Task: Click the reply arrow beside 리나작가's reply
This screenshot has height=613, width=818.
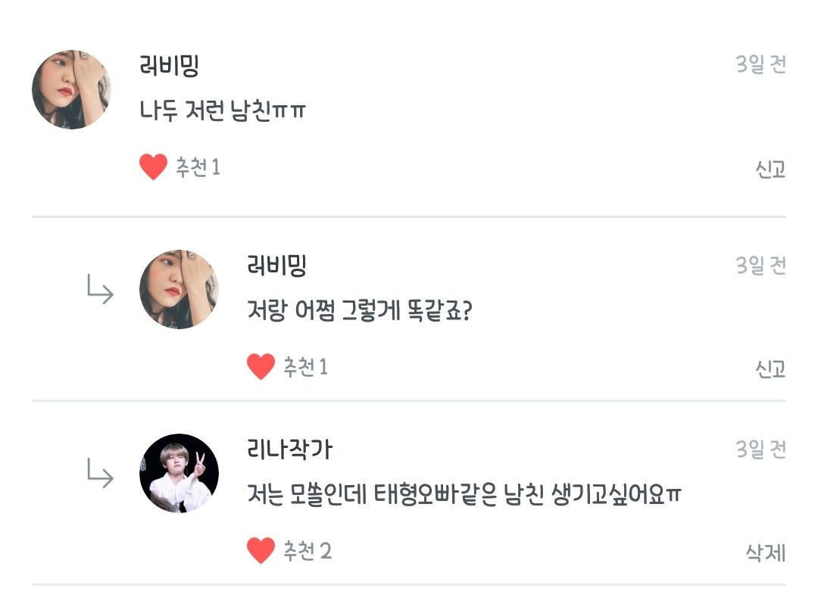Action: (100, 474)
